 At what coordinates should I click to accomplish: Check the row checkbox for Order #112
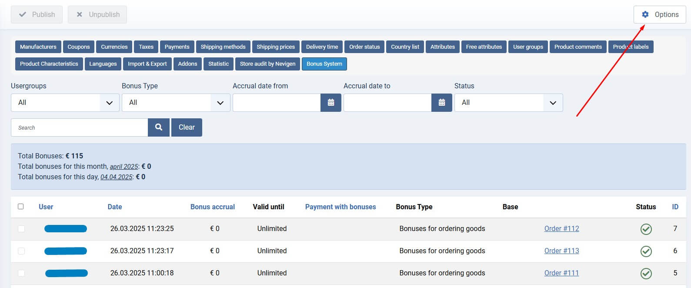[x=21, y=229]
